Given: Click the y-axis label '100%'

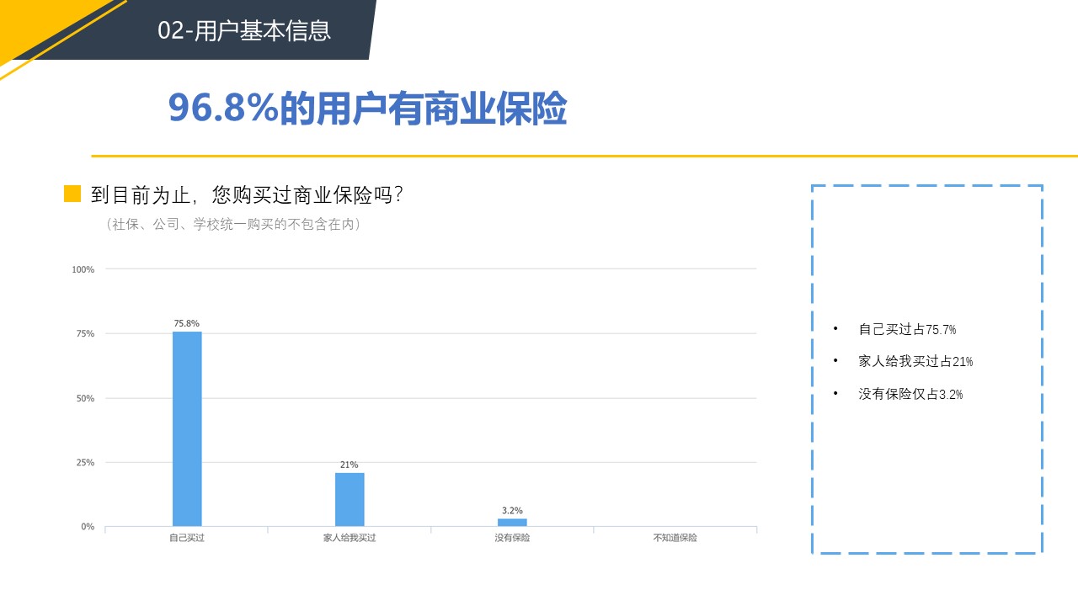Looking at the screenshot, I should 83,269.
